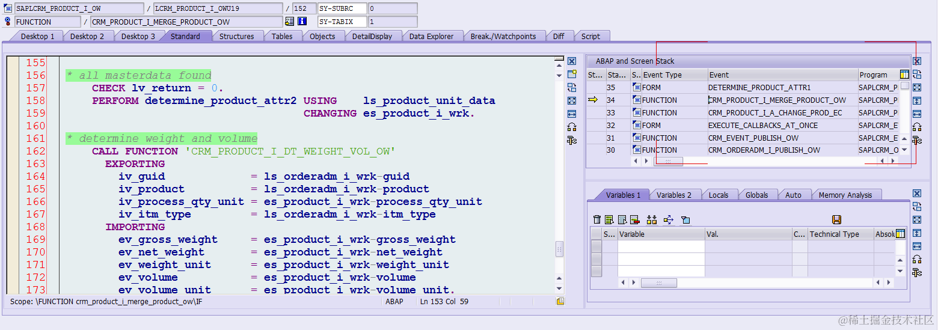
Task: Open settings wrench of ABAP Stack tool
Action: (917, 141)
